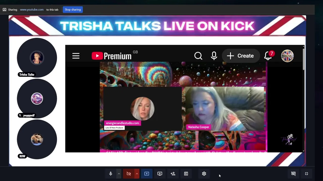The image size is (323, 181).
Task: Click the Lots Of New Products caption
Action: 114,128
